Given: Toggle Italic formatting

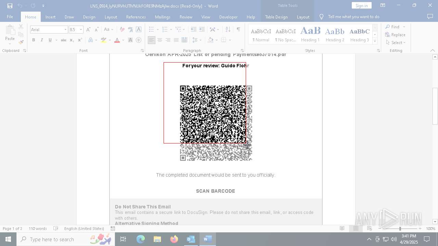Looking at the screenshot, I should click(x=42, y=40).
